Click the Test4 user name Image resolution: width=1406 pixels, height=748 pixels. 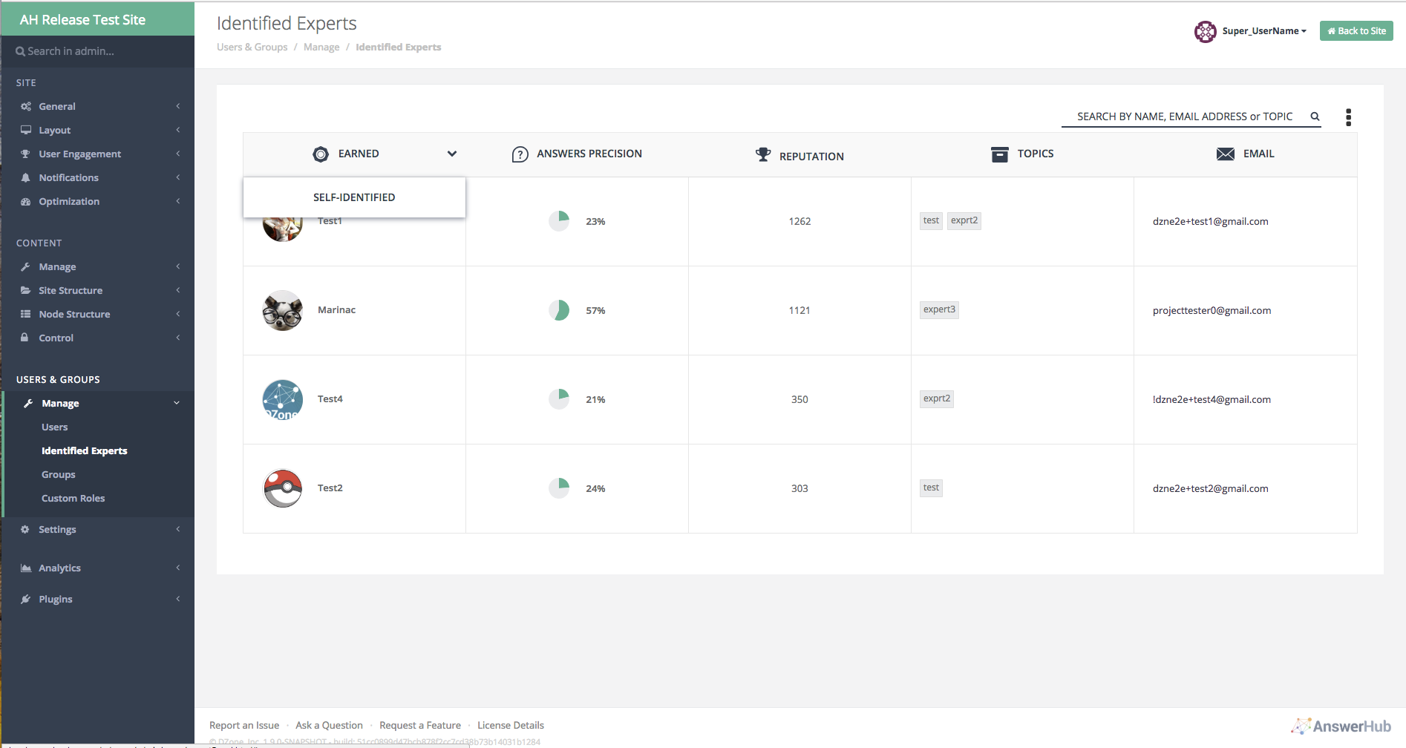click(x=330, y=399)
